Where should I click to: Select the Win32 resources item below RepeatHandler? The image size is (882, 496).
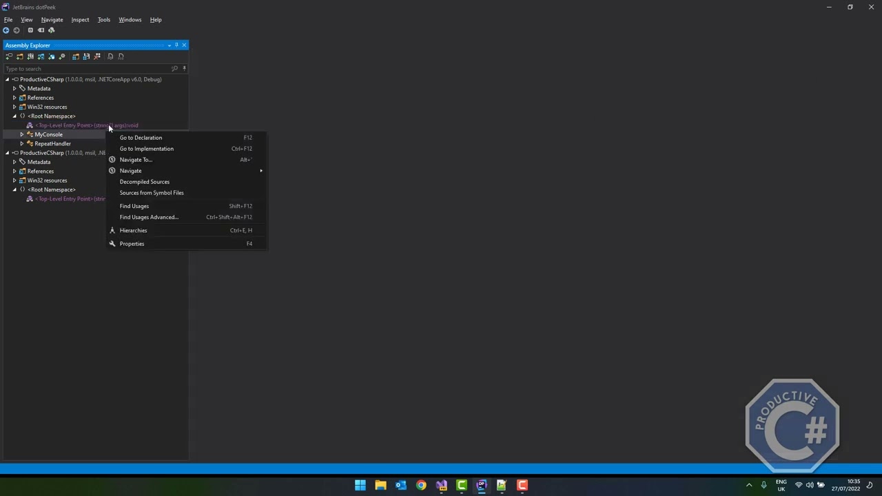pos(47,180)
